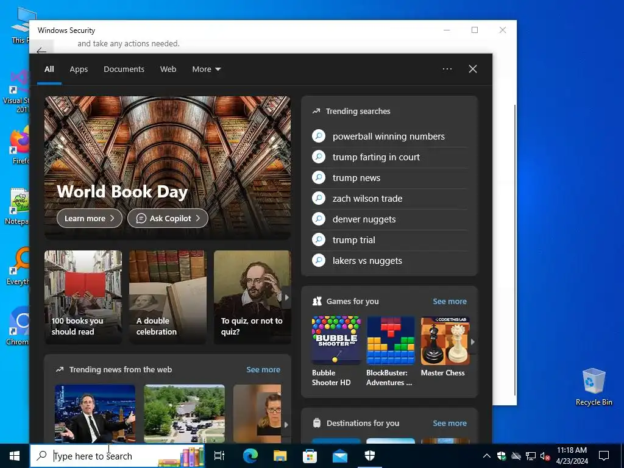Open the To quiz, or not to quiz card

pos(252,297)
